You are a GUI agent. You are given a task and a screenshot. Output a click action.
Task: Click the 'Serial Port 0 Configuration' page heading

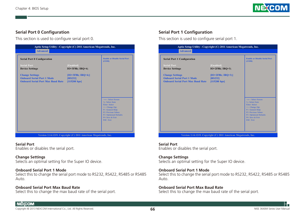43,32
